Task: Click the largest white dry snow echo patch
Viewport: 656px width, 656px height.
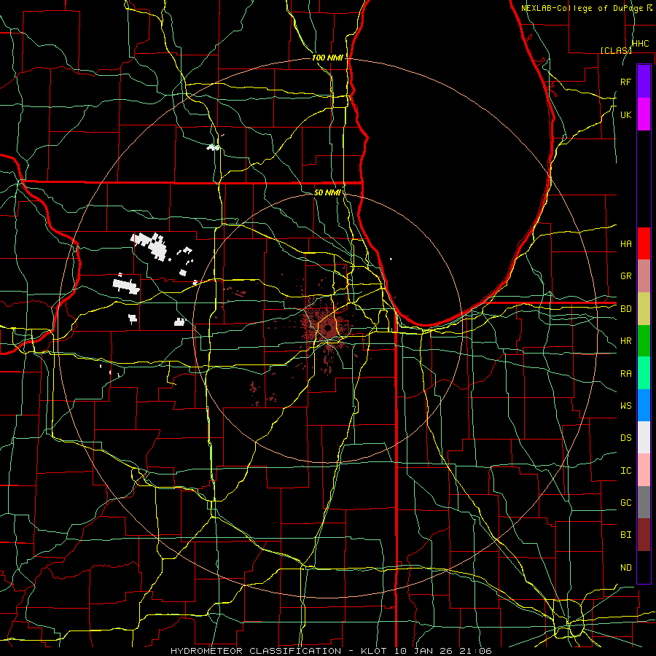Action: click(x=149, y=246)
